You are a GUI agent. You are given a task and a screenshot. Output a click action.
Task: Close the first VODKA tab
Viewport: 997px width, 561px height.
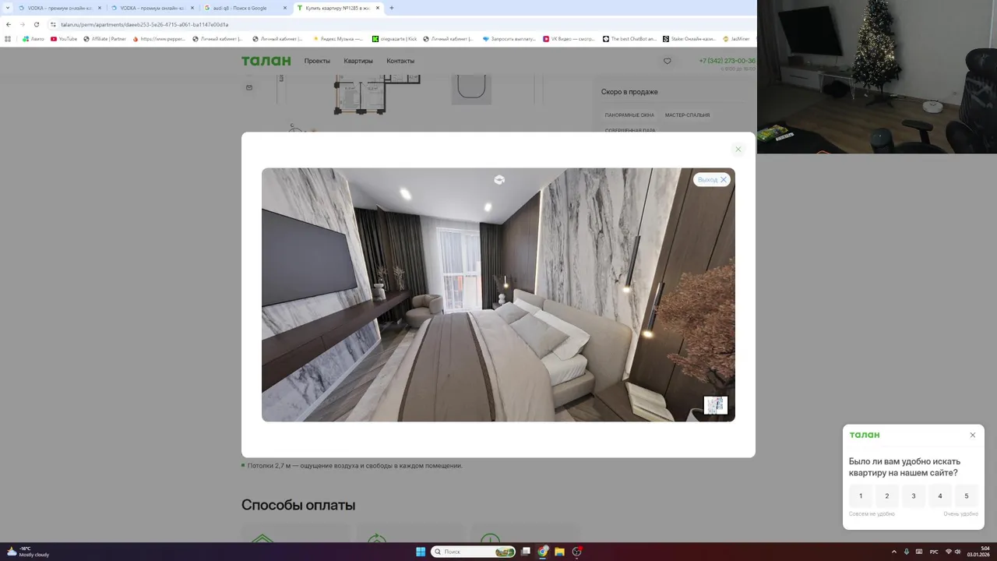[100, 8]
